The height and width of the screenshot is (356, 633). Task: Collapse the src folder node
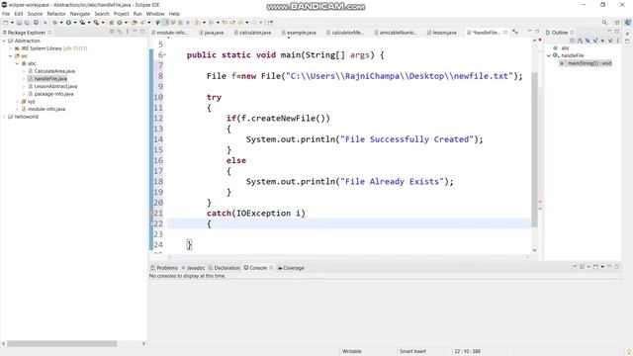(x=11, y=56)
